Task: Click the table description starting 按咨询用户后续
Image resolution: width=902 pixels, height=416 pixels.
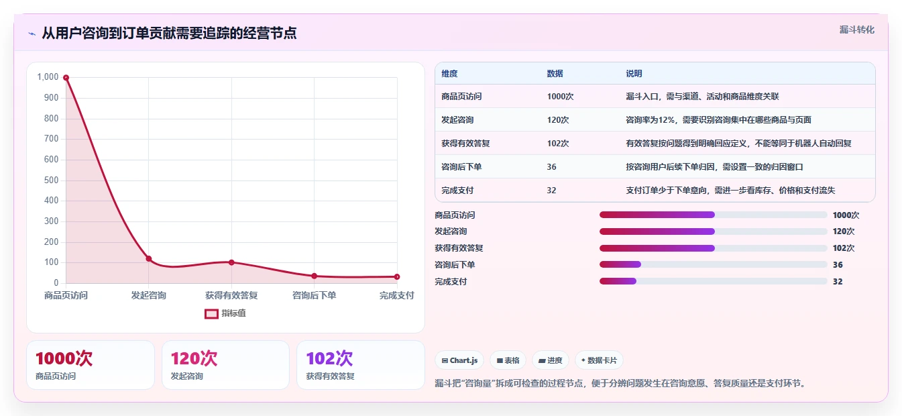Action: coord(714,167)
